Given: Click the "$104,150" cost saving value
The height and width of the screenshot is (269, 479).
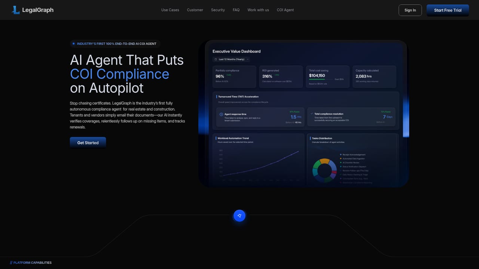Looking at the screenshot, I should (317, 75).
